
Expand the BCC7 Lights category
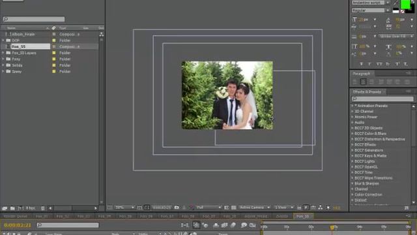coord(352,161)
